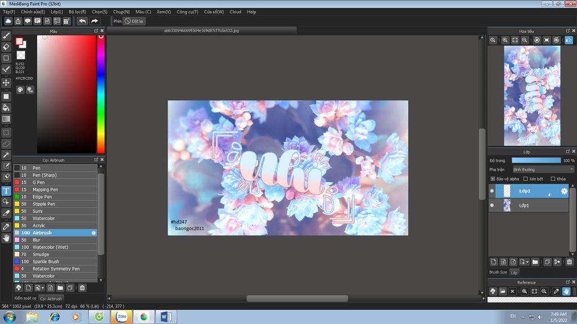Select the Bucket fill tool
This screenshot has width=577, height=324.
point(6,107)
